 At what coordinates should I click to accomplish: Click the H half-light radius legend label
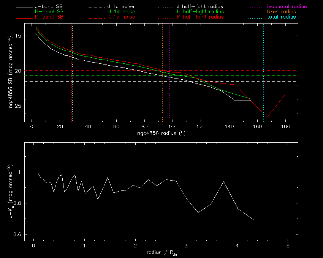point(200,12)
